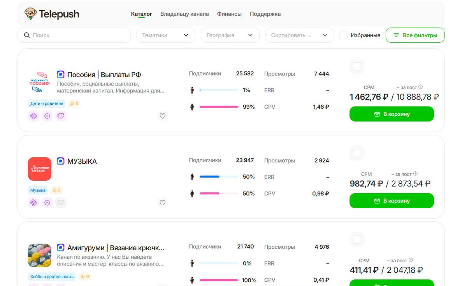Click the greyed robot icon on МУЗЫКА card

click(x=61, y=202)
